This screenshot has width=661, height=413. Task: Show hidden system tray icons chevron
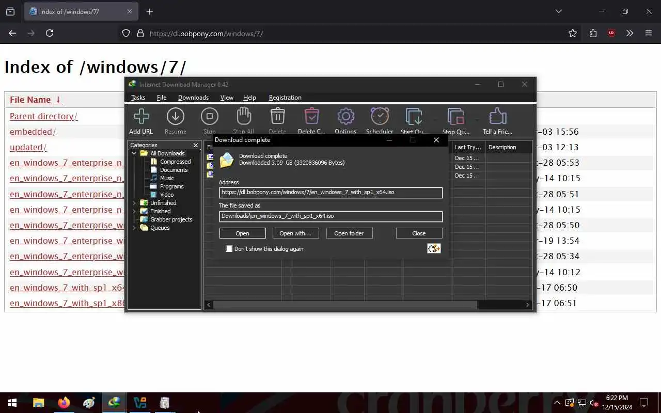[557, 403]
